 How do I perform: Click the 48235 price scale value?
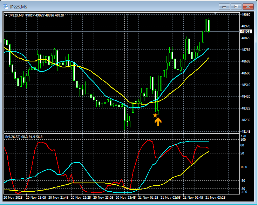pyautogui.click(x=246, y=120)
